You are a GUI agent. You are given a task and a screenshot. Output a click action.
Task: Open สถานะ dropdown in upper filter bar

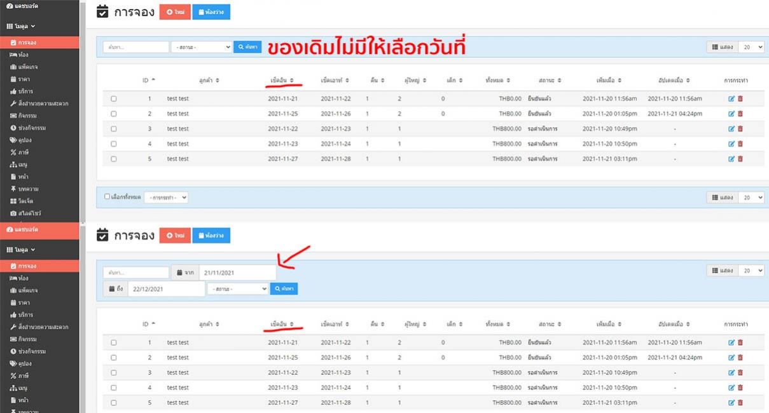[202, 47]
